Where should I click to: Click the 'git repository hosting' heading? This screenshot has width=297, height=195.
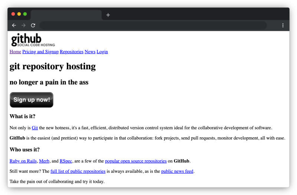coord(53,67)
